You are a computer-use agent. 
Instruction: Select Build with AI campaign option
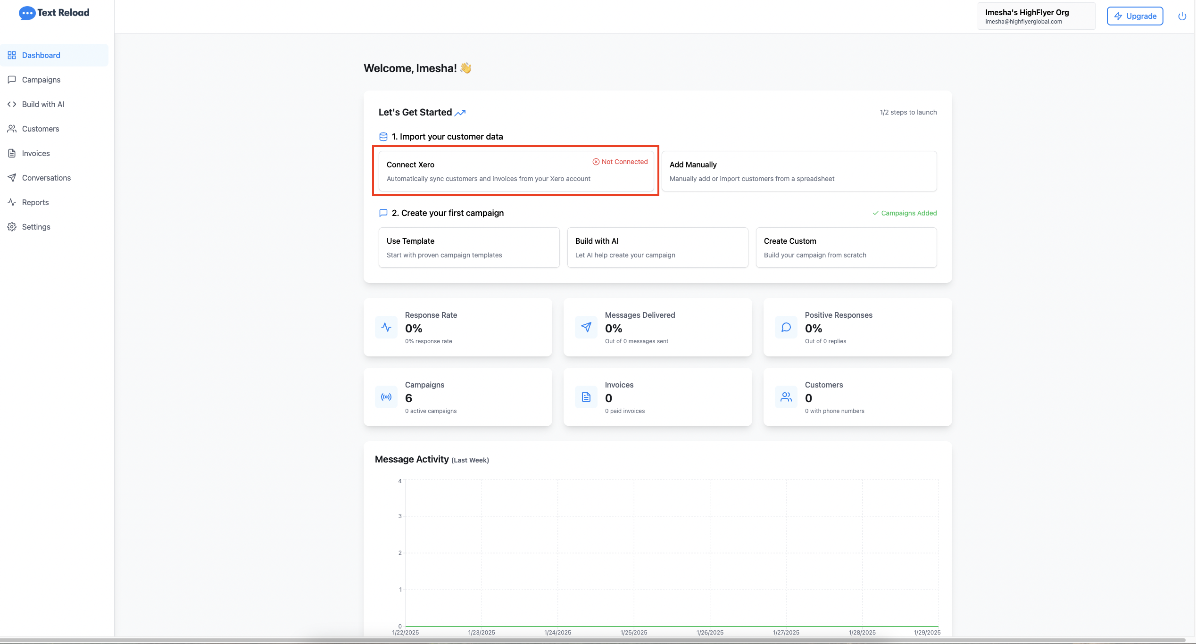pyautogui.click(x=657, y=247)
